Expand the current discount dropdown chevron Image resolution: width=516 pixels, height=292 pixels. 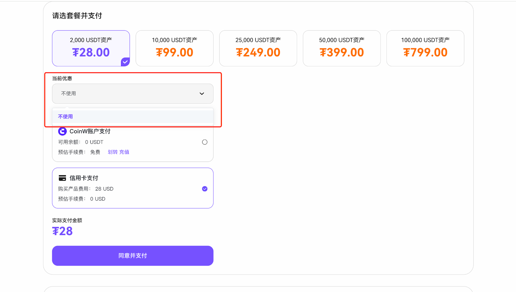(202, 94)
